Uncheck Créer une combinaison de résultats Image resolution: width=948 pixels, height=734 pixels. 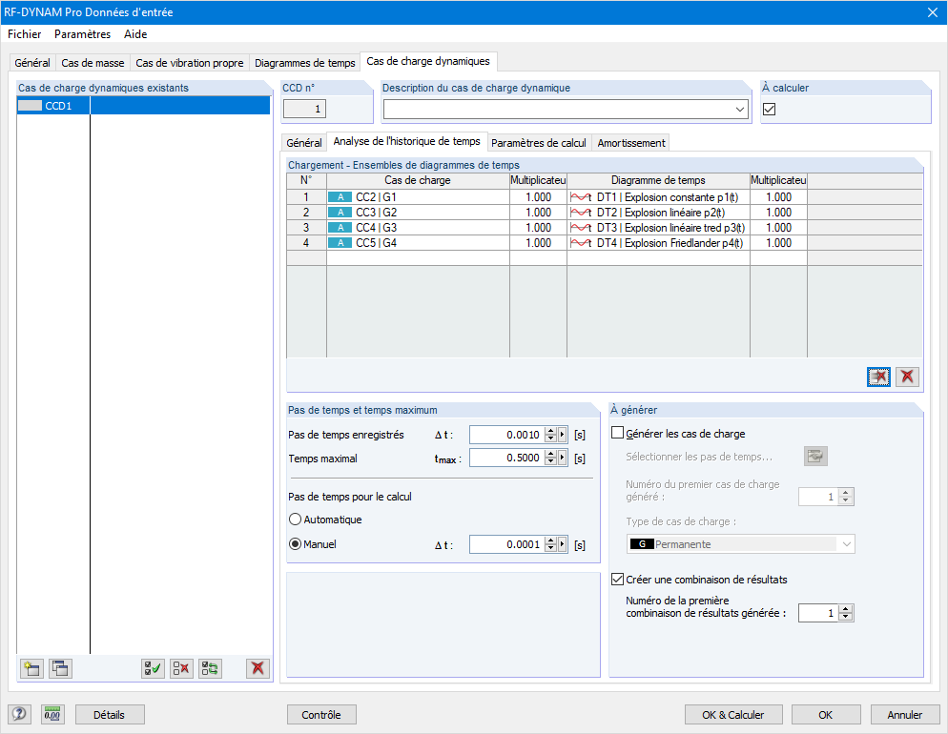(x=617, y=579)
